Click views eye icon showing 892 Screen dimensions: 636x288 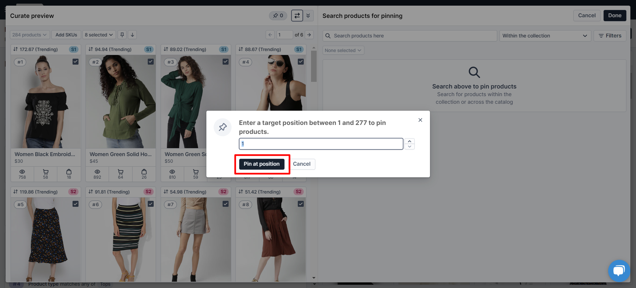point(97,172)
